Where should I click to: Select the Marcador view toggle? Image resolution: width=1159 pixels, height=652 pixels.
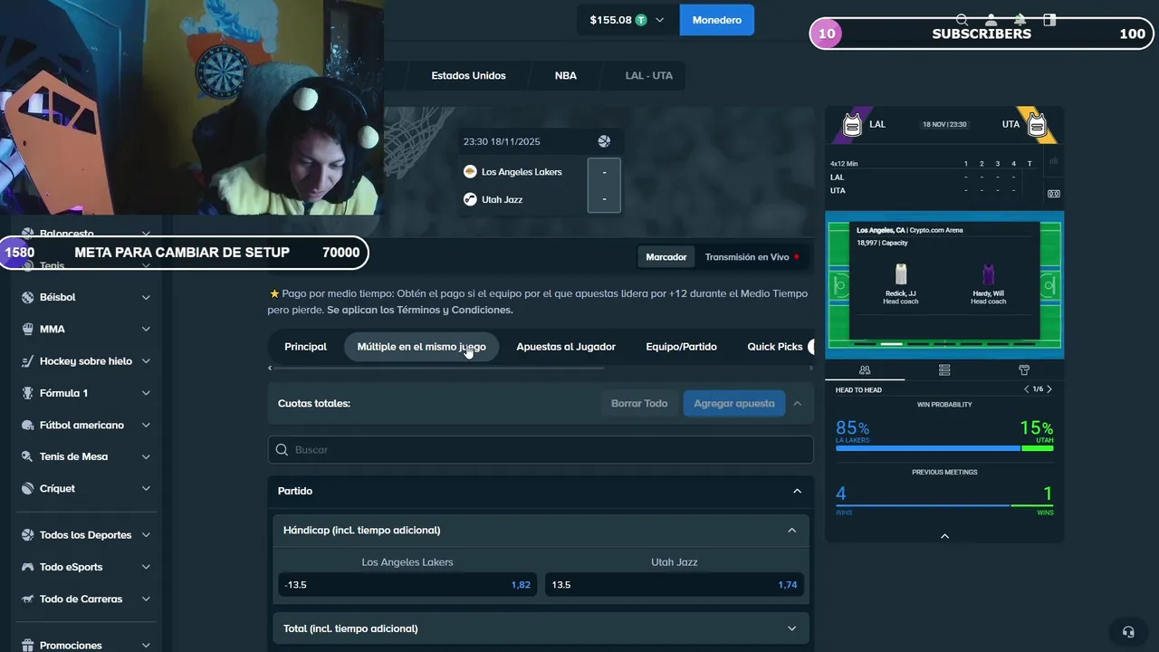coord(666,257)
